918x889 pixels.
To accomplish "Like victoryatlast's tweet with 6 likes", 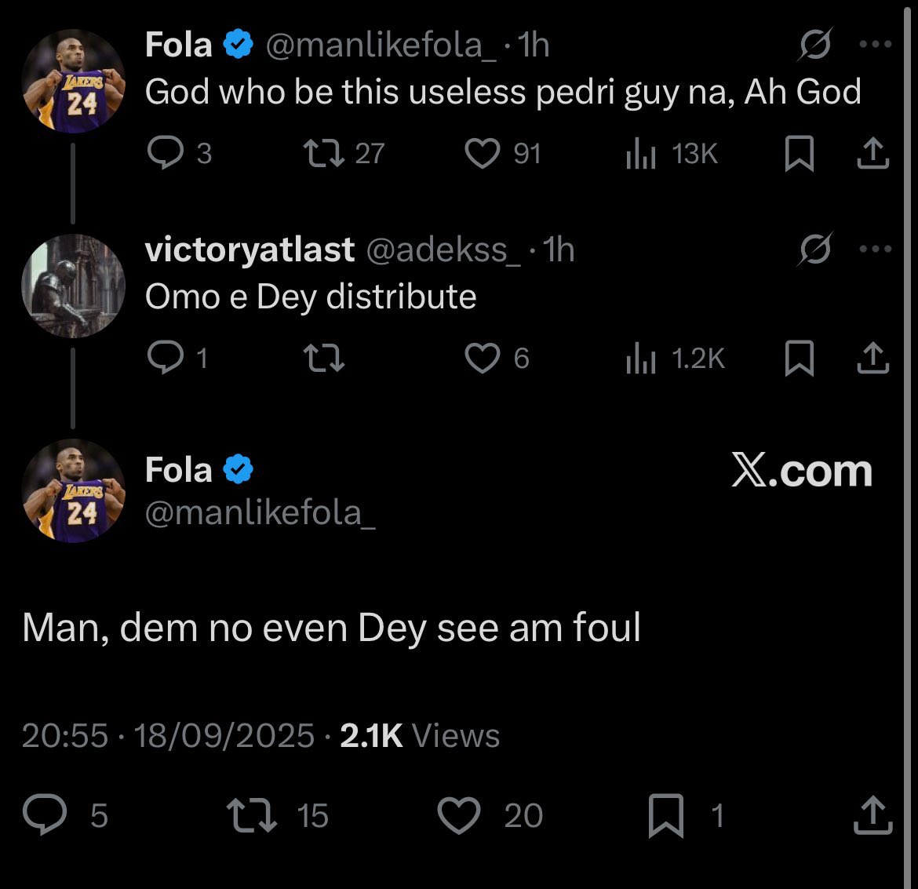I will (x=482, y=359).
